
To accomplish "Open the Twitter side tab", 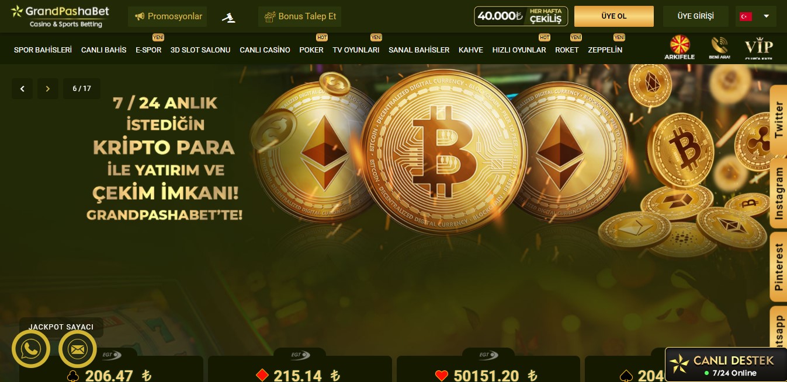I will 778,120.
